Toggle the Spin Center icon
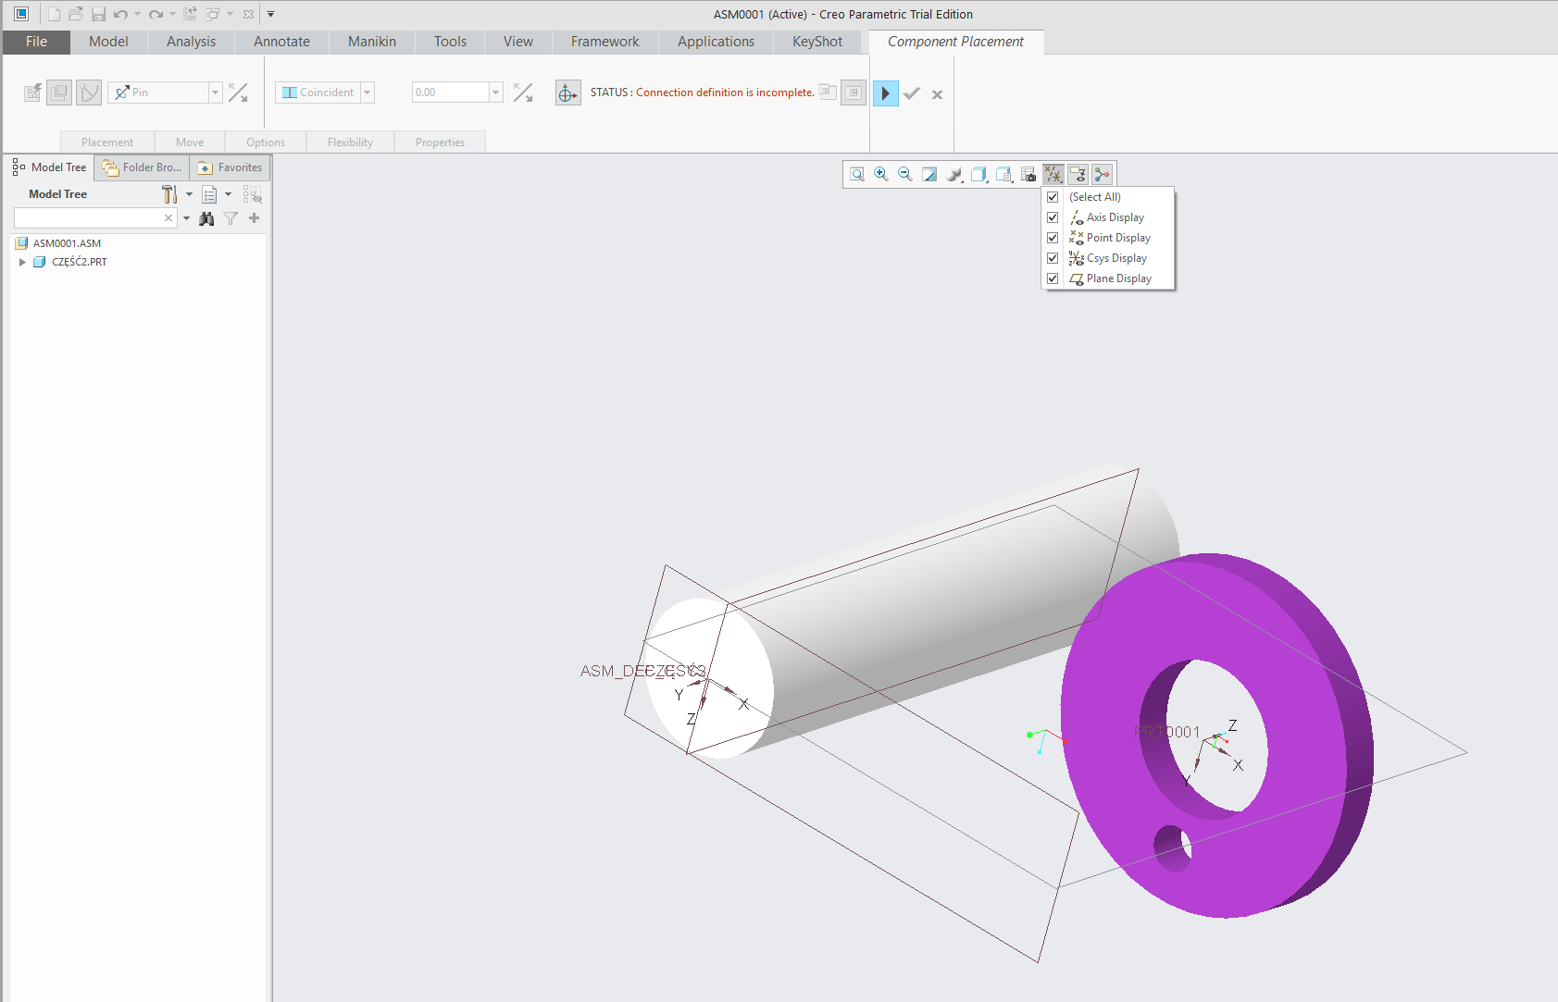The image size is (1558, 1002). pos(954,174)
